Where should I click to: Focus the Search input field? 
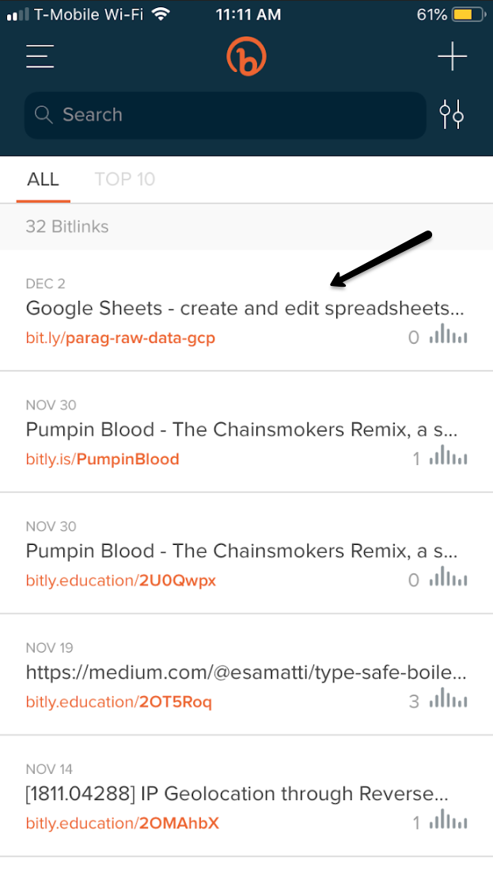225,115
